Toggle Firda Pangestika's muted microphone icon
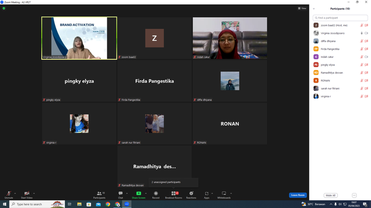 pos(362,49)
